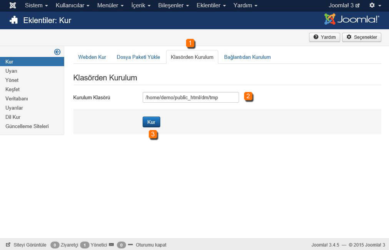Go to Veritabanı in the sidebar

coord(17,98)
